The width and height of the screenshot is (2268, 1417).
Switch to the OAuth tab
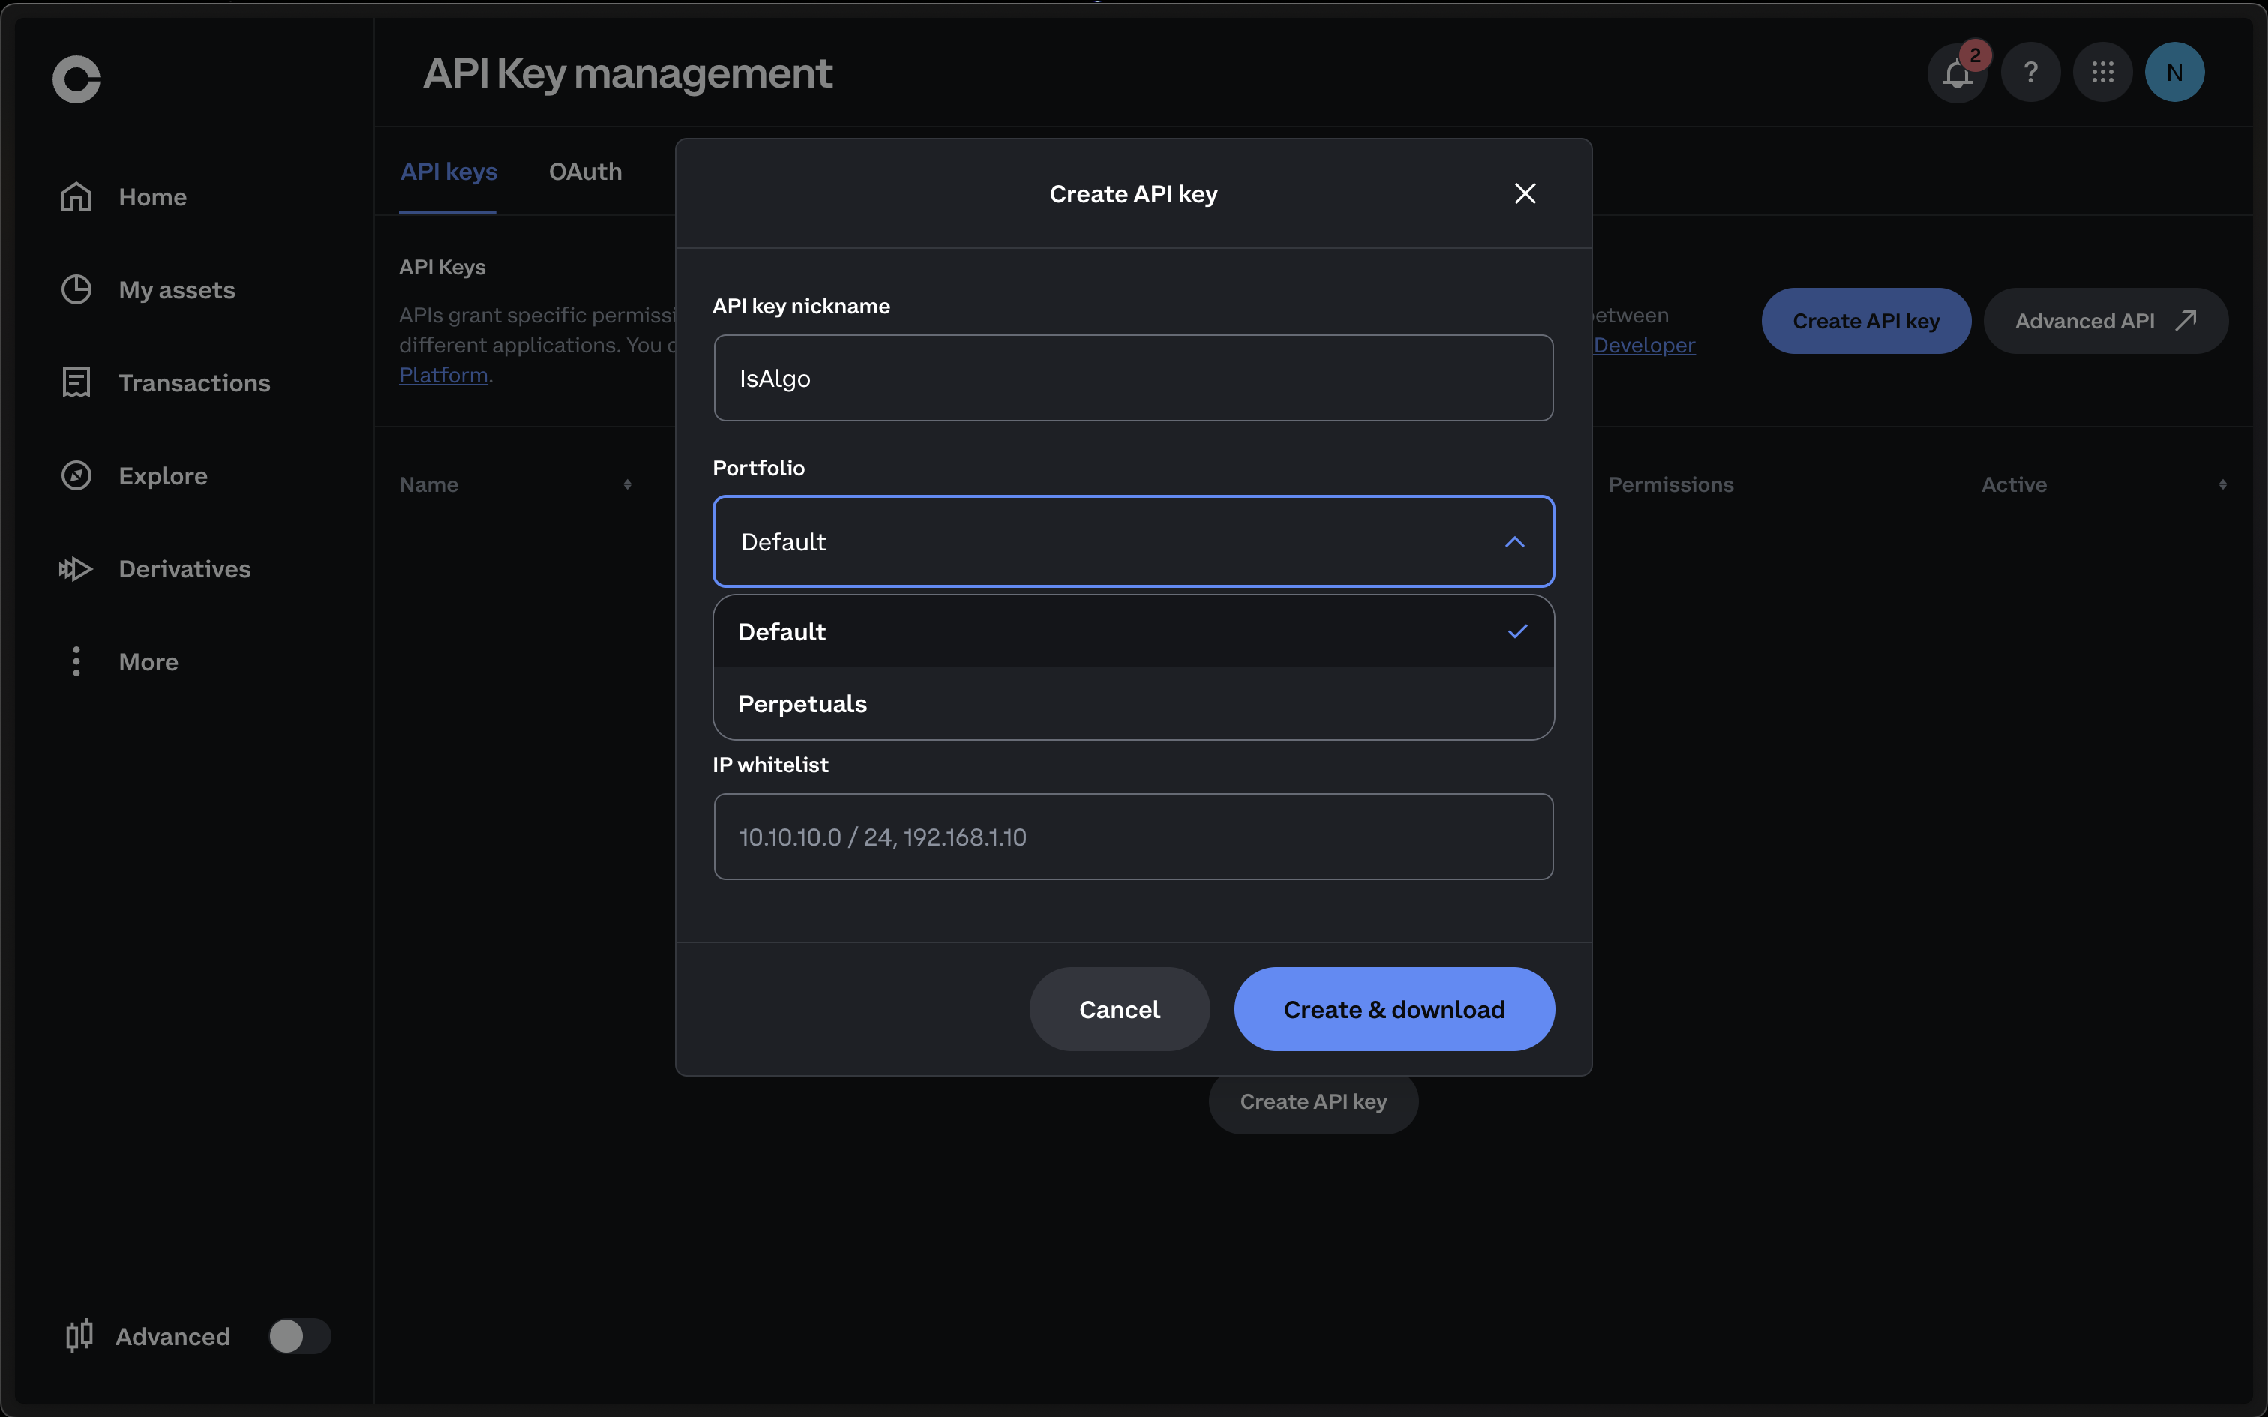coord(585,172)
